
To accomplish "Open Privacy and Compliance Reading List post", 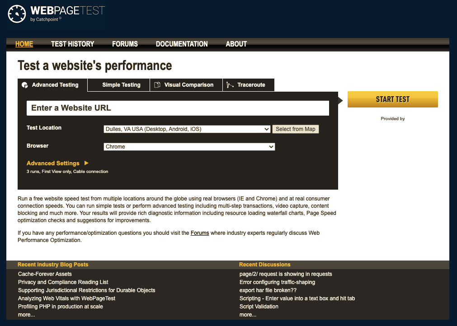I will coord(63,282).
